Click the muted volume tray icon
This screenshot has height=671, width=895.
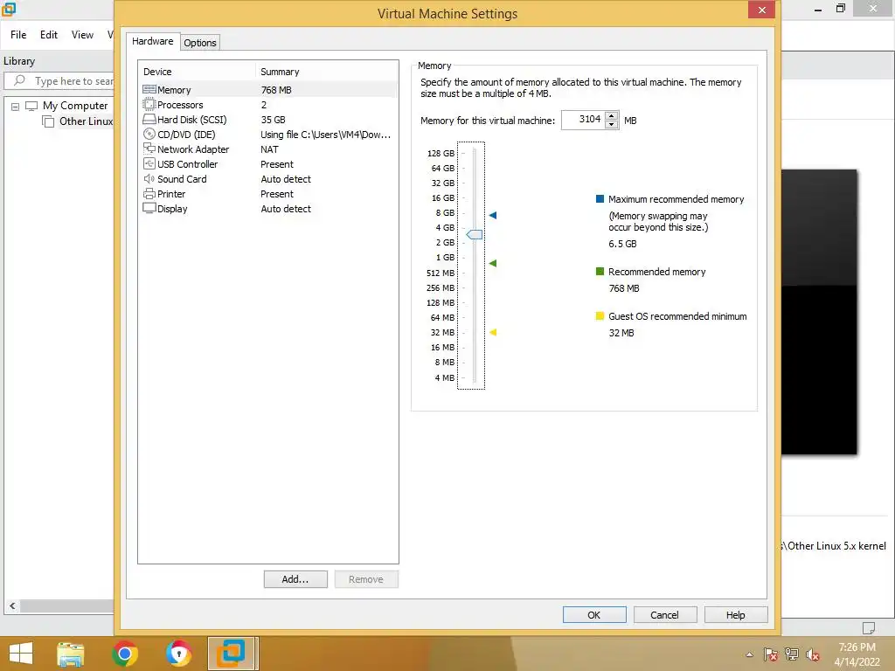pyautogui.click(x=813, y=654)
